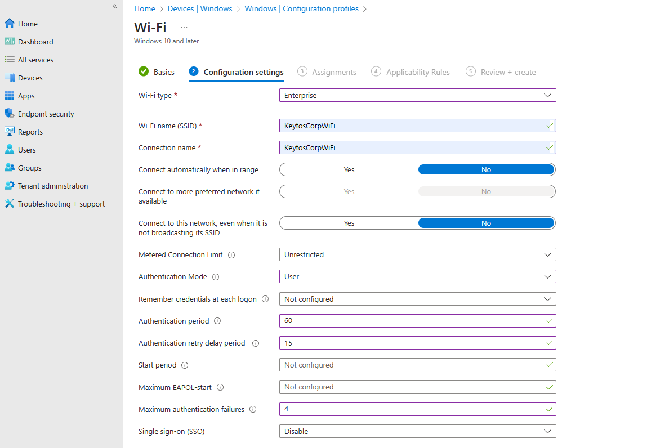This screenshot has width=647, height=448.
Task: Open the Groups icon in sidebar
Action: tap(10, 168)
